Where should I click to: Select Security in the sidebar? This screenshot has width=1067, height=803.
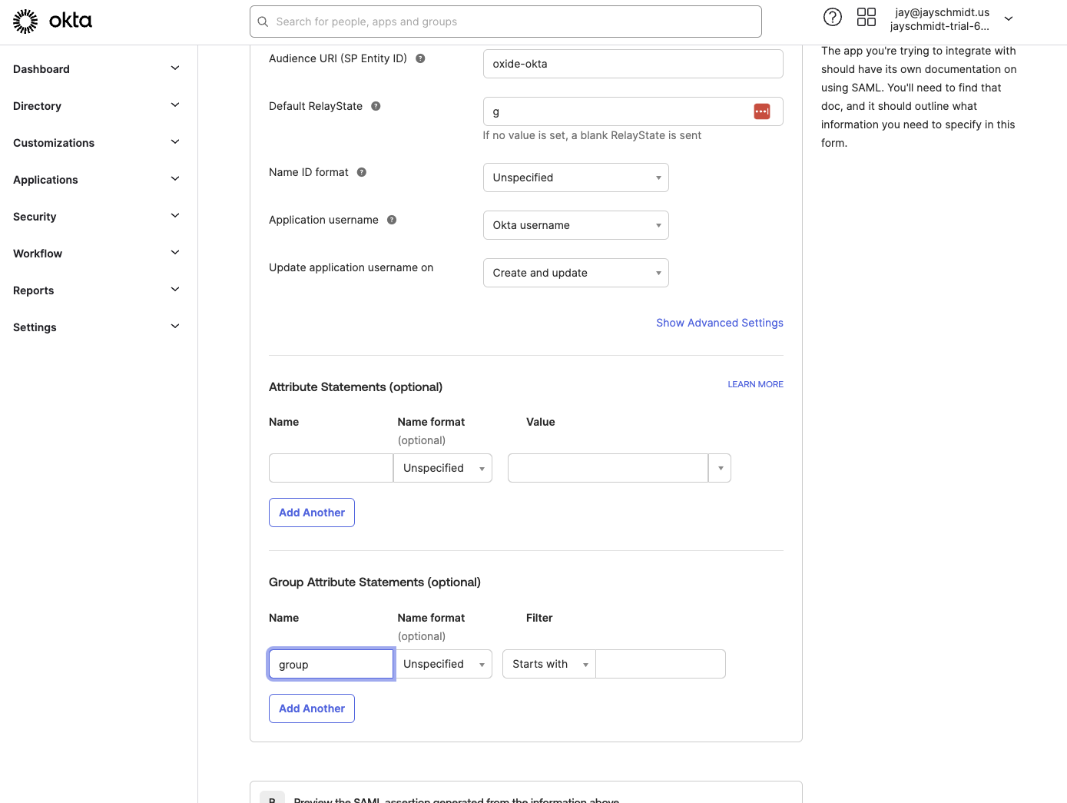coord(35,217)
